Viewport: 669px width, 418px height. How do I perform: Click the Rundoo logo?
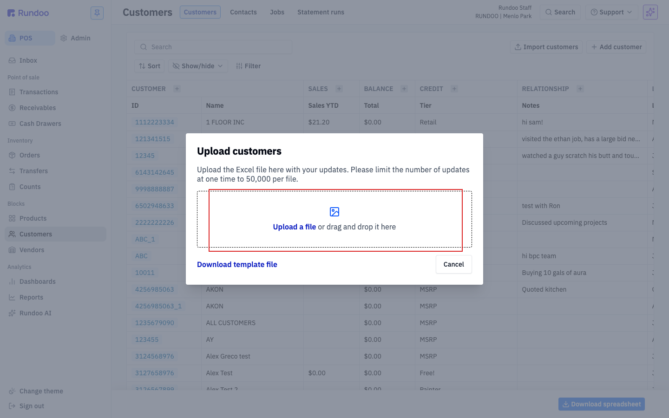pos(28,13)
